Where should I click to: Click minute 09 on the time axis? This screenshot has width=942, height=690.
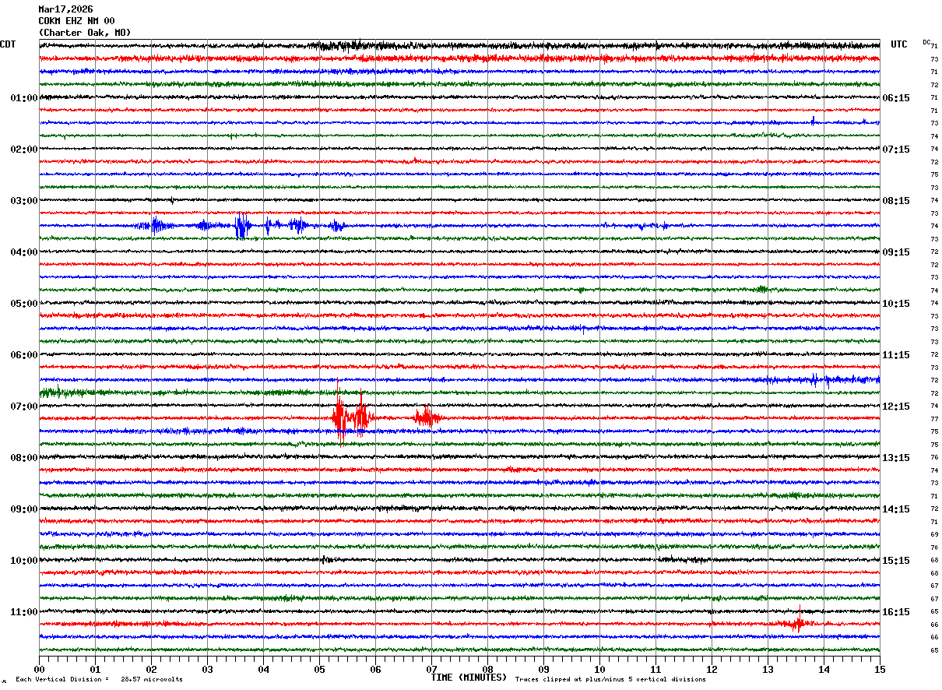543,669
